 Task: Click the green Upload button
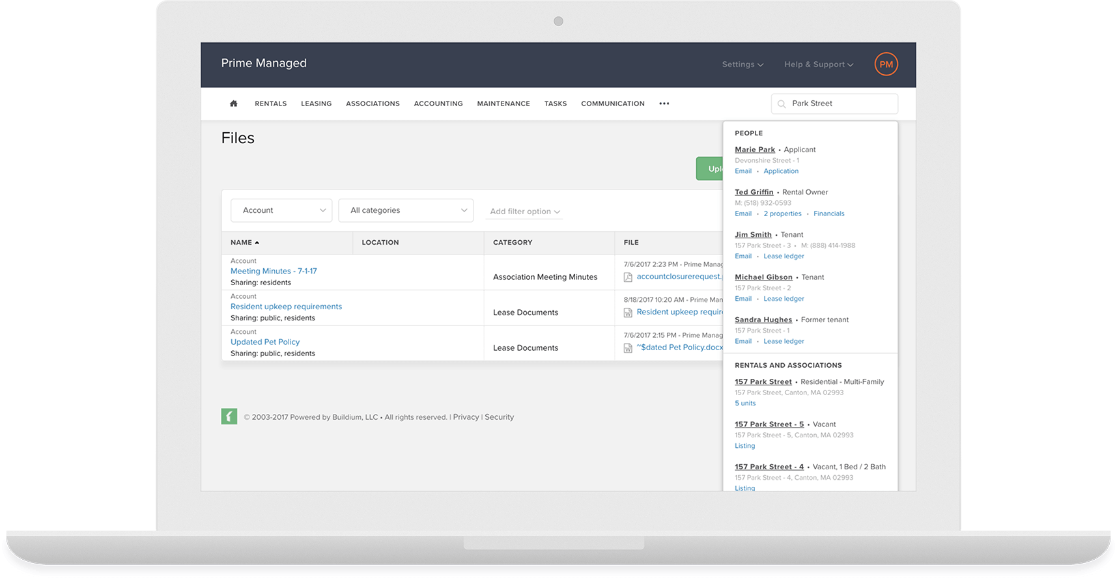[709, 169]
